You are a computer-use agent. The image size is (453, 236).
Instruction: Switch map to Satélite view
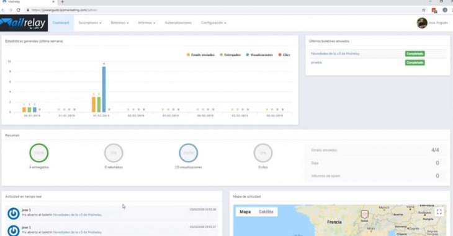[x=266, y=212]
